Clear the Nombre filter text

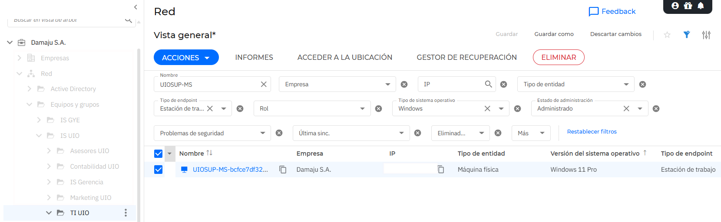[x=264, y=84]
